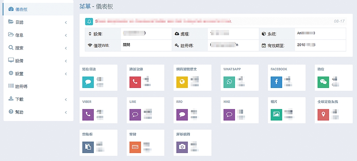Open the 網頁瀏覽歷史 yellow globe icon
Screen dimensions: 357x161
click(x=182, y=82)
